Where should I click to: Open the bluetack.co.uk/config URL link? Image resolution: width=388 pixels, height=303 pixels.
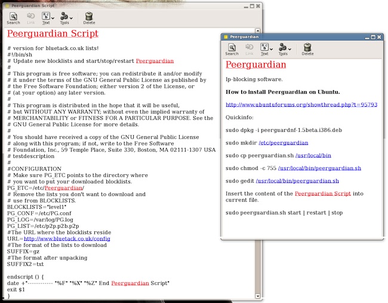67,239
